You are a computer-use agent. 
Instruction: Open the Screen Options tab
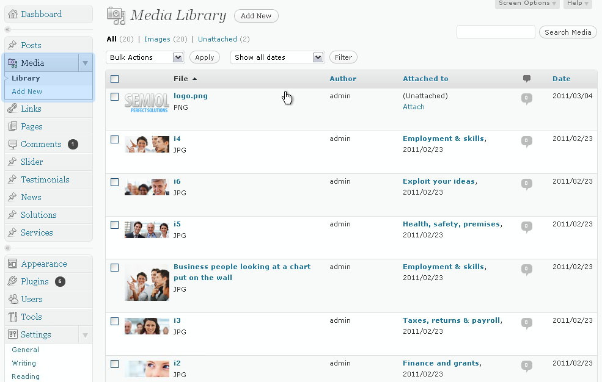click(x=527, y=4)
